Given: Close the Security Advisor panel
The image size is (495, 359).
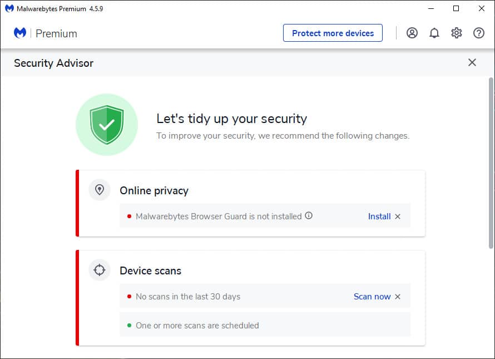Looking at the screenshot, I should tap(472, 62).
